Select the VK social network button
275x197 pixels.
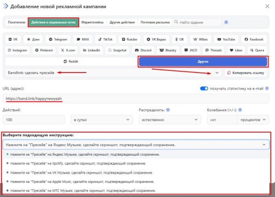pos(13,39)
